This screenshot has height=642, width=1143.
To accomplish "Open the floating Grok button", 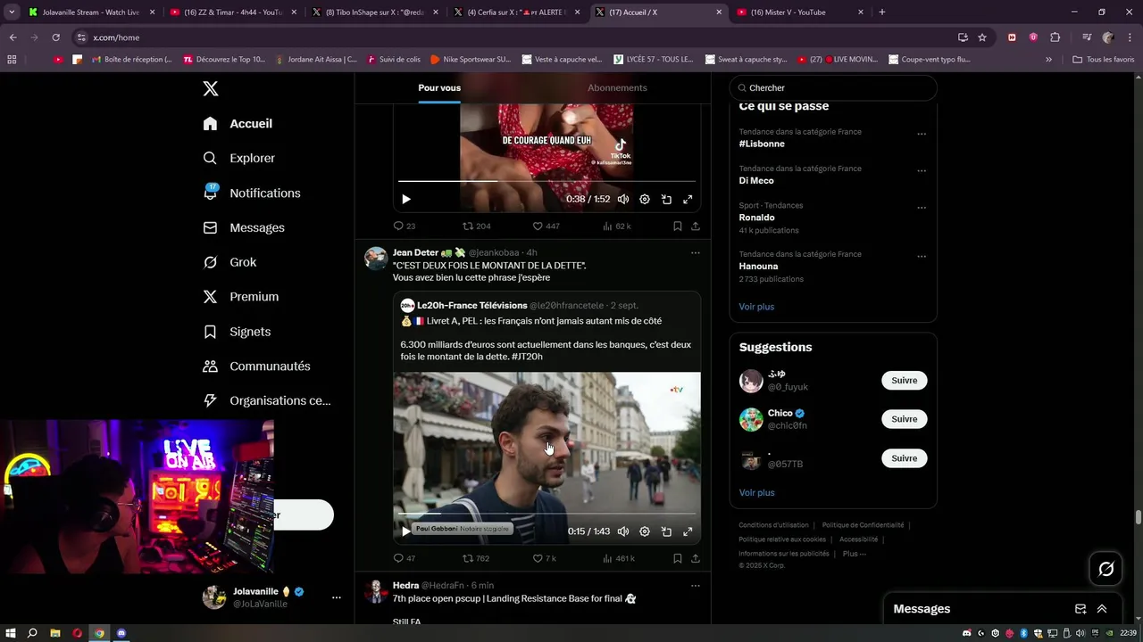I will (1105, 569).
